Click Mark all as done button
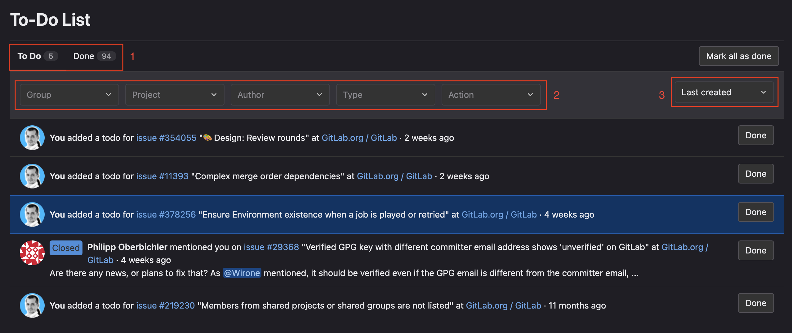Viewport: 792px width, 333px height. click(x=739, y=56)
